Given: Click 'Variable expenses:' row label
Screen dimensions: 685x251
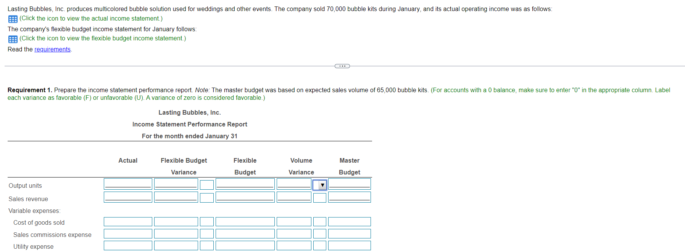Looking at the screenshot, I should coord(34,211).
